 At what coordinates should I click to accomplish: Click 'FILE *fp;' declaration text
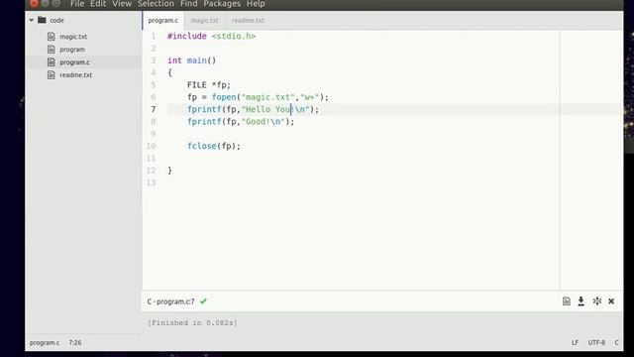pyautogui.click(x=209, y=85)
